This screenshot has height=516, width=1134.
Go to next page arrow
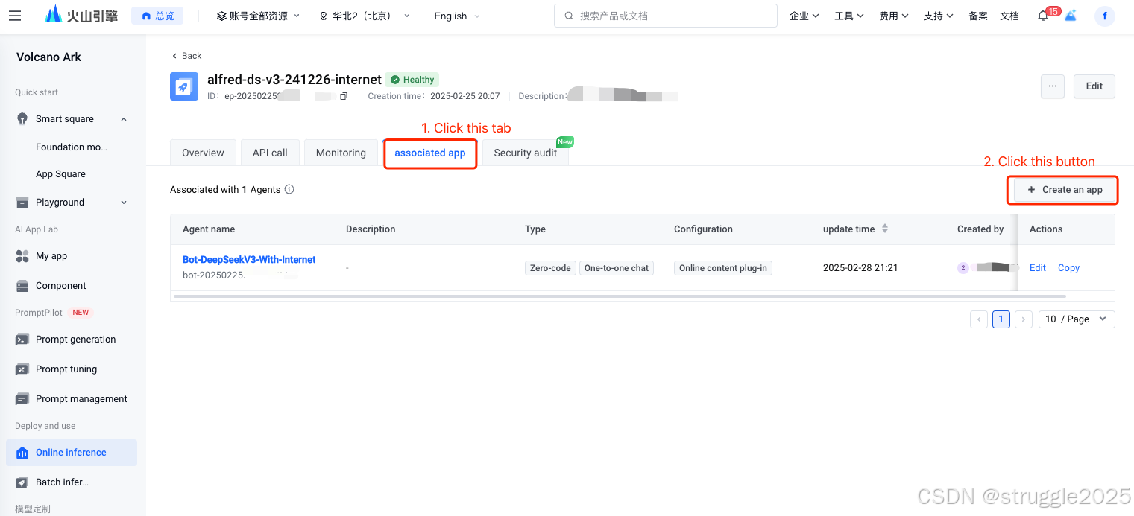[x=1024, y=319]
